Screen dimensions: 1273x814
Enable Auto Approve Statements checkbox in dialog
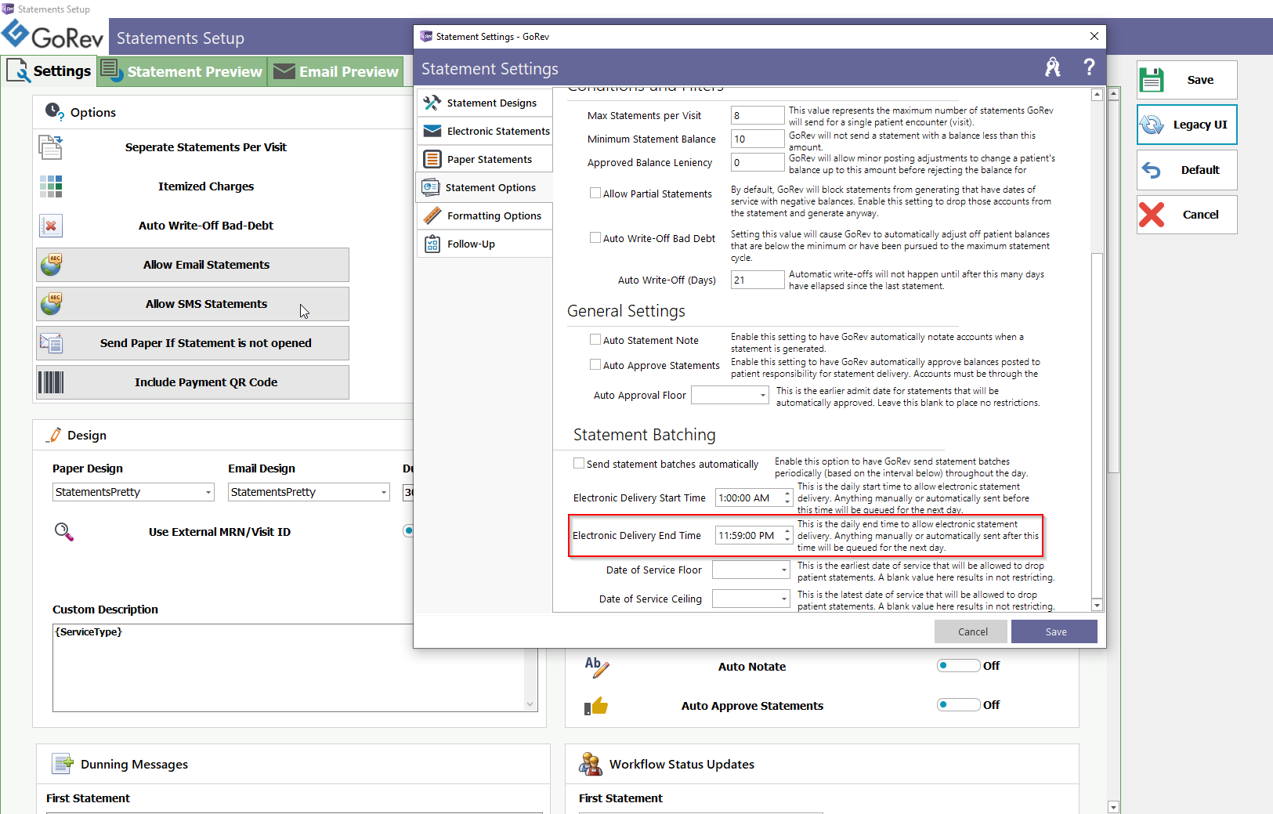pos(595,364)
